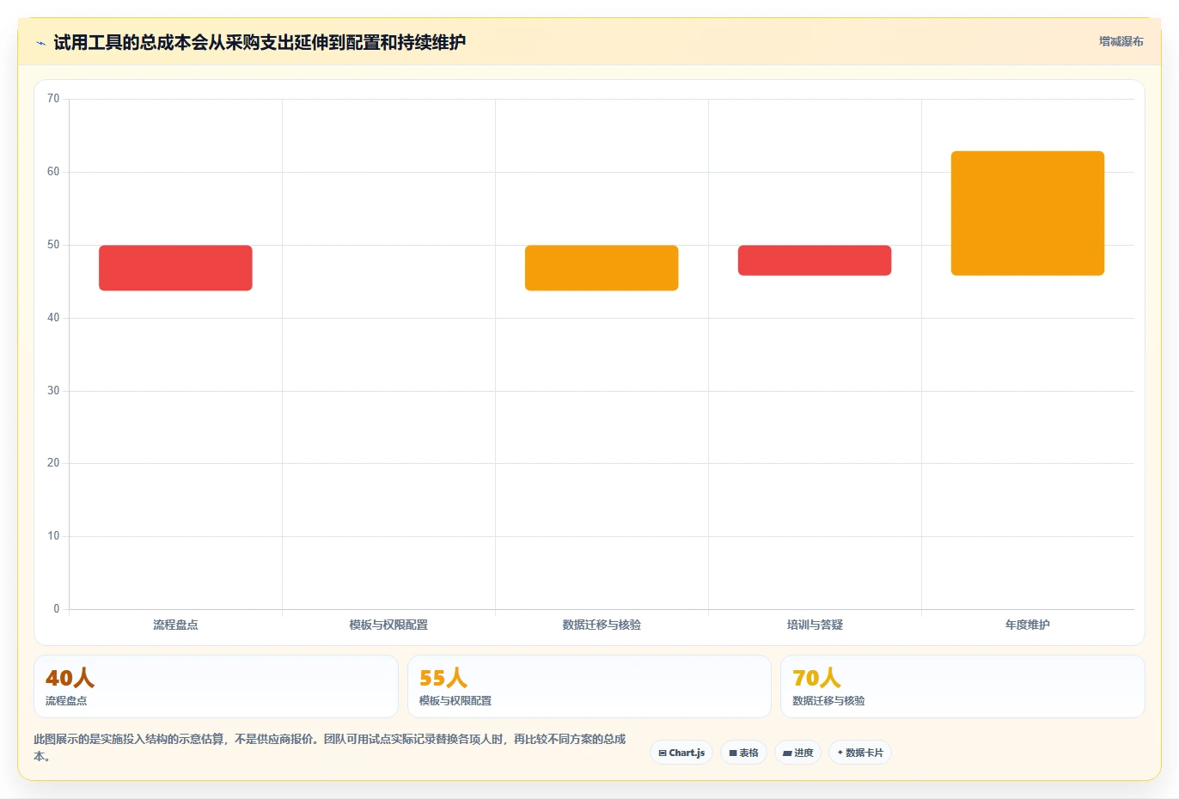The width and height of the screenshot is (1179, 799).
Task: Click the red 培训与答疑 bar
Action: coord(815,260)
